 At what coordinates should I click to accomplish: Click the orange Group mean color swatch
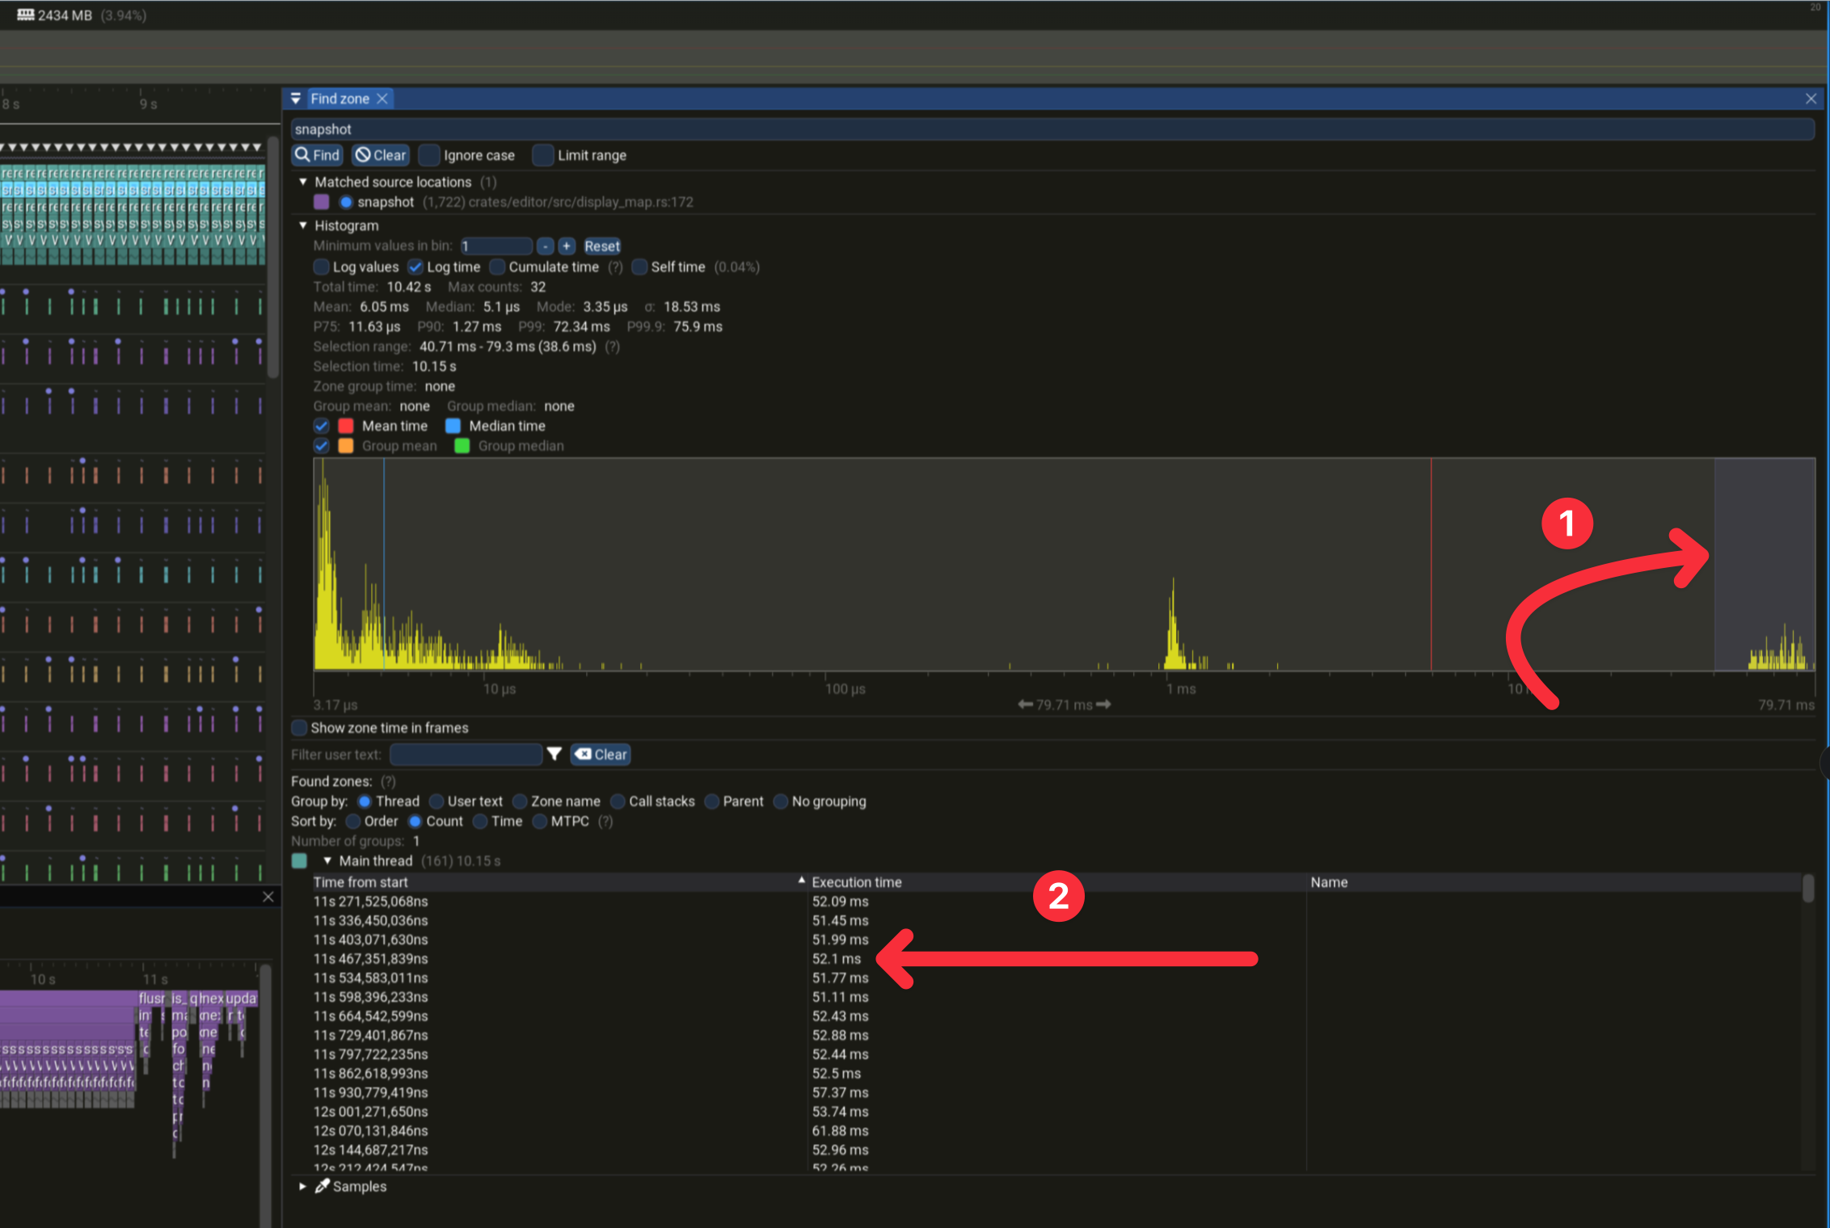346,446
